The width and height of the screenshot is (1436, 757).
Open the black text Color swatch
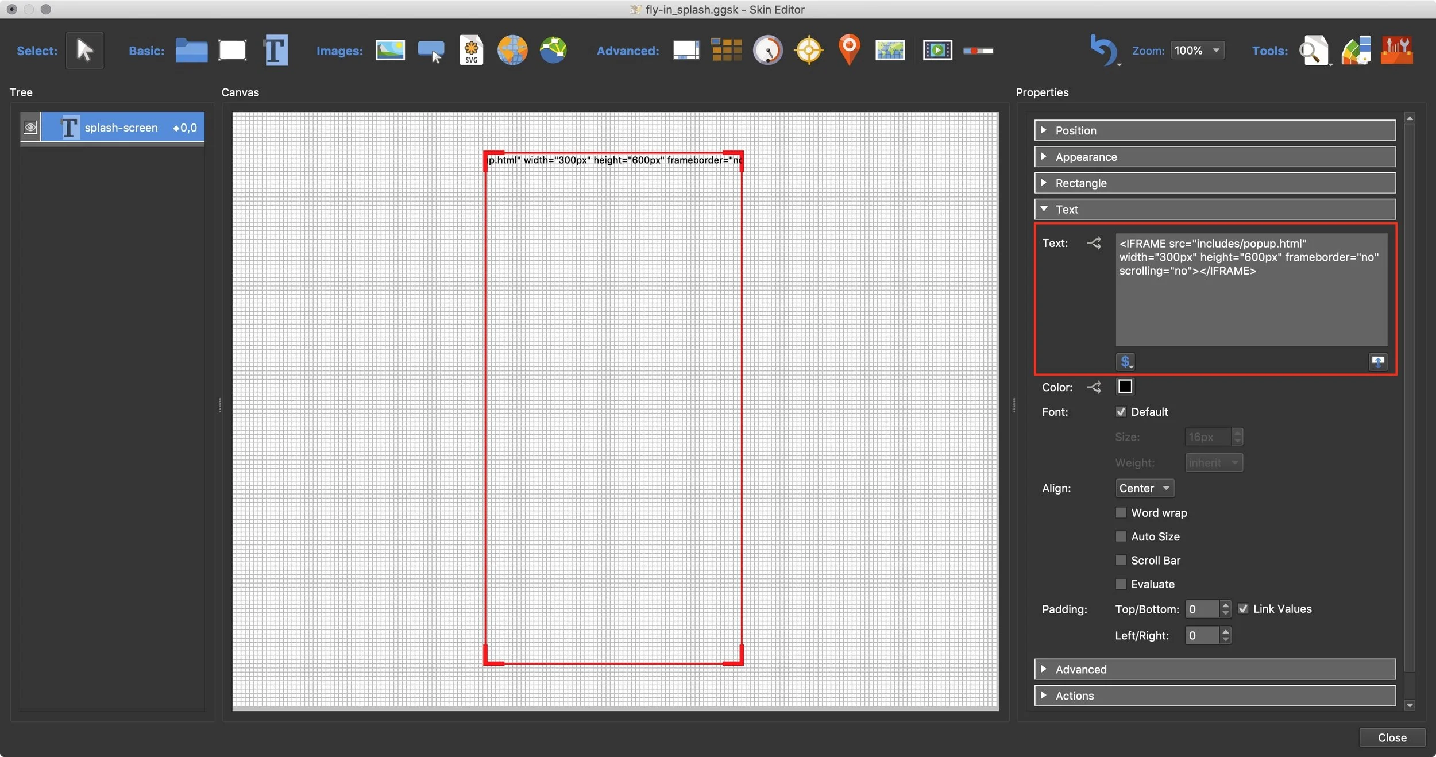[1125, 387]
